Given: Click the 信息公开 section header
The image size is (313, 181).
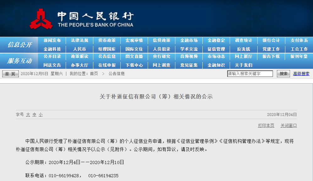Looking at the screenshot, I should coord(19,45).
